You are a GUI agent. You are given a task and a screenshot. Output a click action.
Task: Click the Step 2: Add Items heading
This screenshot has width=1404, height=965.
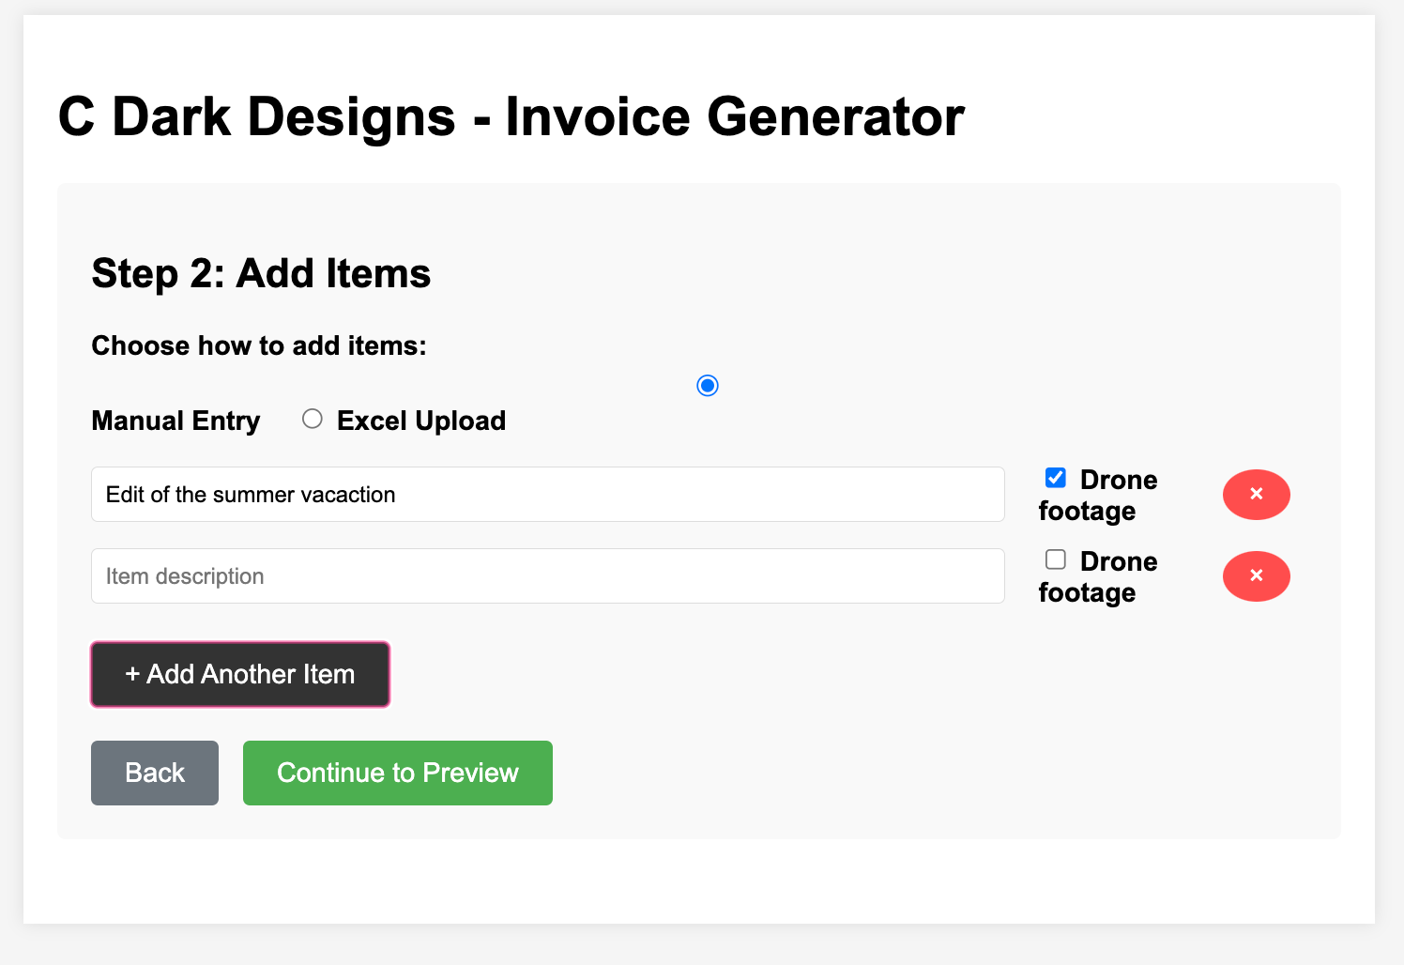tap(261, 273)
